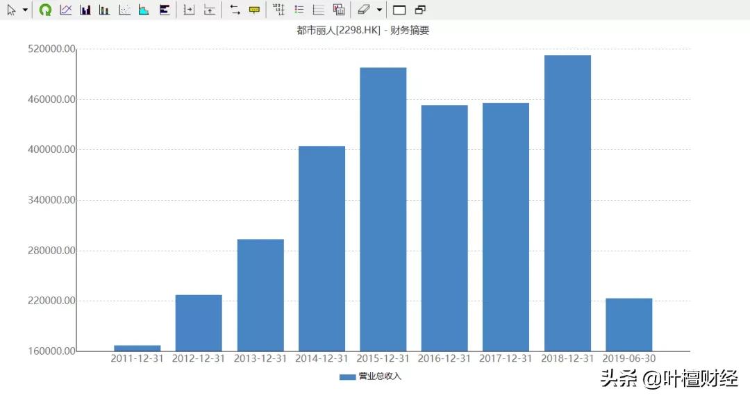
Task: Click the 2015-12-31 bar
Action: click(x=383, y=210)
